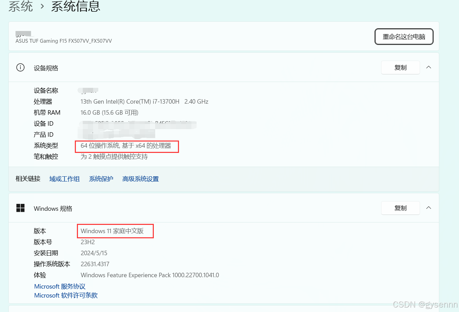Click the 设备规格 section heading

46,68
